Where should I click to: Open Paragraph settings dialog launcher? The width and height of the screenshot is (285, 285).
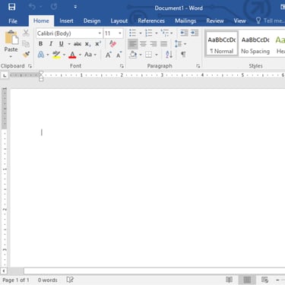tap(198, 66)
